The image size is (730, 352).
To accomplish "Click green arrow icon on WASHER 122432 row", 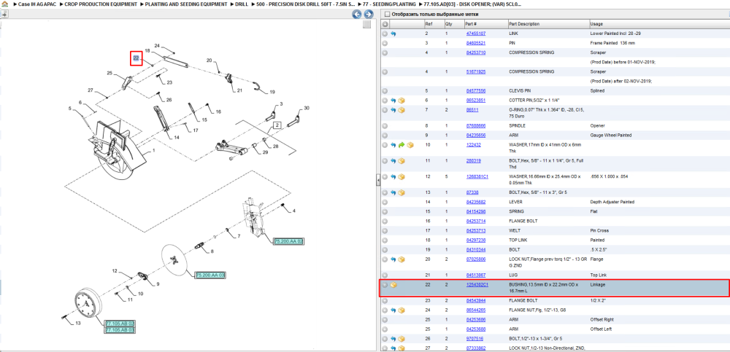I will [401, 145].
